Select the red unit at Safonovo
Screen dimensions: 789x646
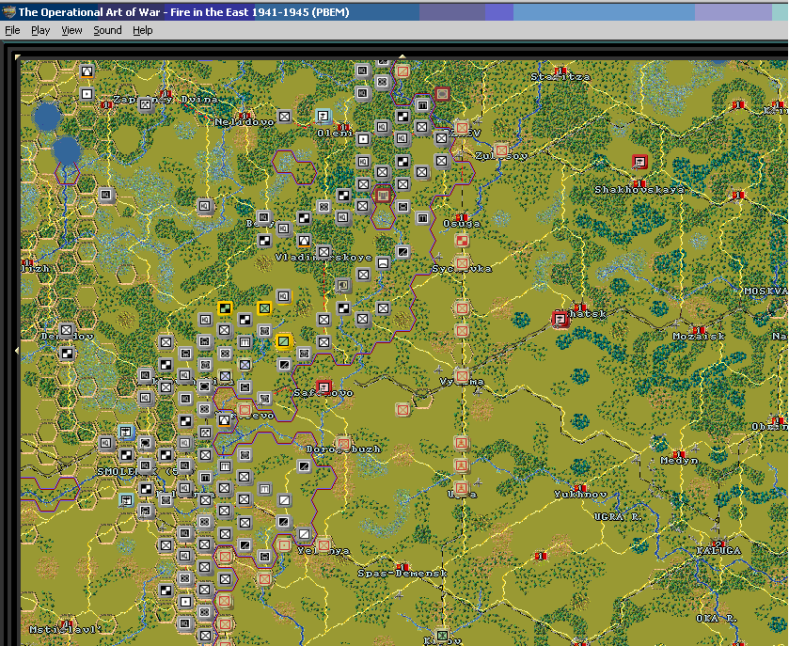pyautogui.click(x=324, y=387)
